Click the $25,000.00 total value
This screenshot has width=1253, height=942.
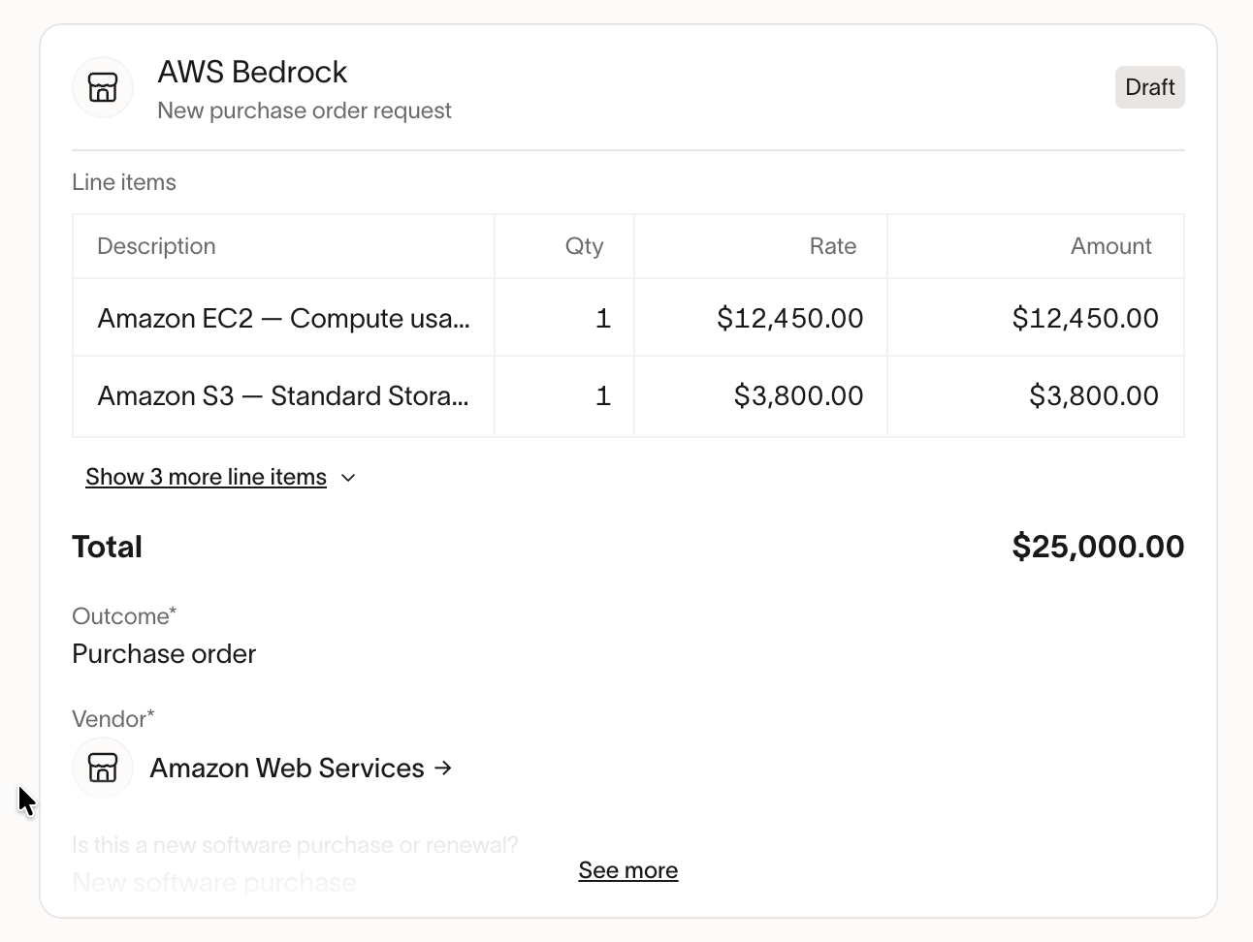coord(1098,547)
